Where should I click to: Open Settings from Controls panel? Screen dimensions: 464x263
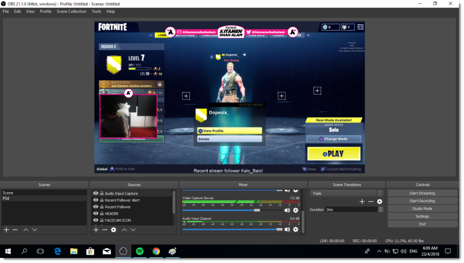coord(422,217)
